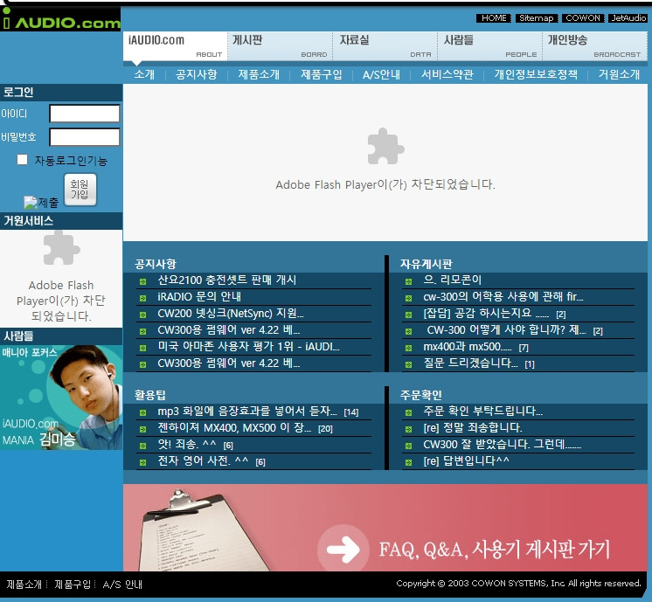Select the 소개 submenu item

click(144, 74)
